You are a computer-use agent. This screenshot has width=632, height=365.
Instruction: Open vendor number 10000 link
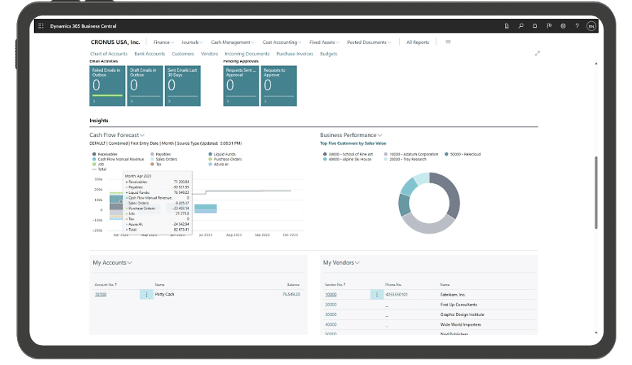point(330,295)
